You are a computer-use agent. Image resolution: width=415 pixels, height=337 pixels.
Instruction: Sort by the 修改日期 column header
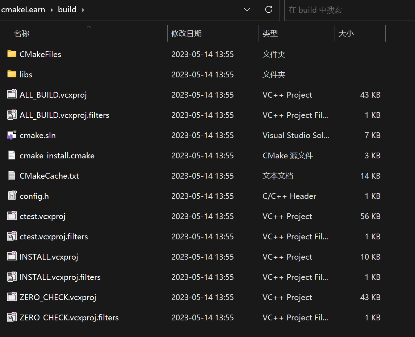(186, 34)
